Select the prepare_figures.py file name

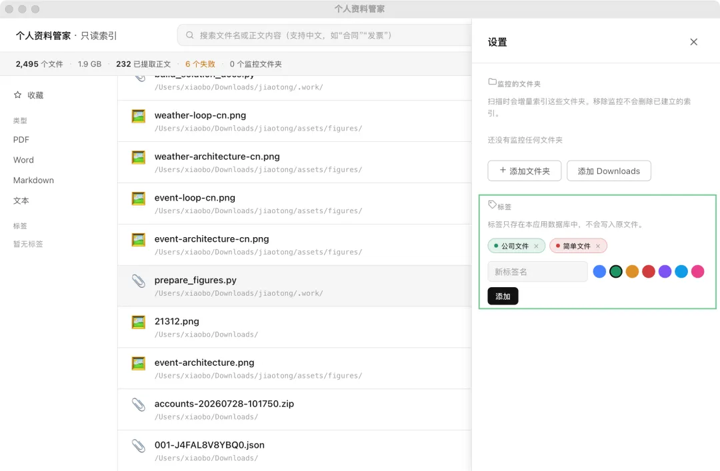195,280
